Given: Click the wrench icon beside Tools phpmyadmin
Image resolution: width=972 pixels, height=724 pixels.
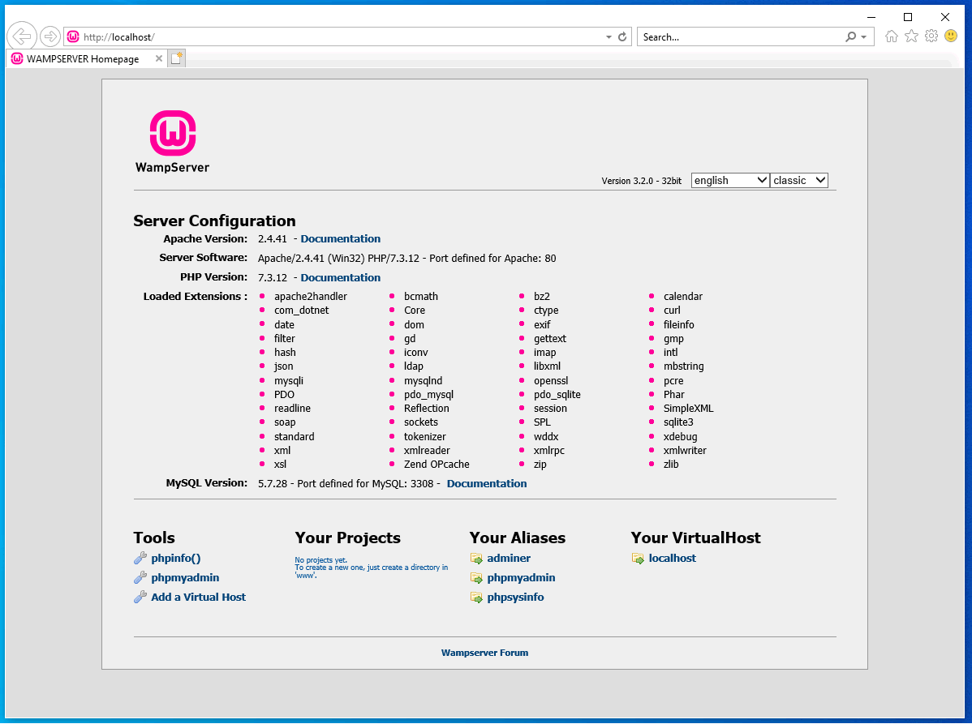Looking at the screenshot, I should click(140, 578).
